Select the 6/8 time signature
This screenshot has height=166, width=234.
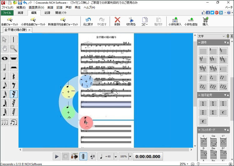click(x=213, y=112)
